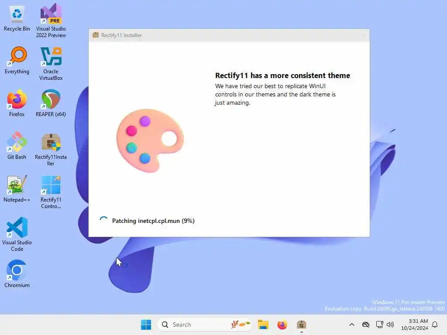Viewport: 447px width, 335px height.
Task: Select the Everything search shortcut
Action: click(x=17, y=61)
